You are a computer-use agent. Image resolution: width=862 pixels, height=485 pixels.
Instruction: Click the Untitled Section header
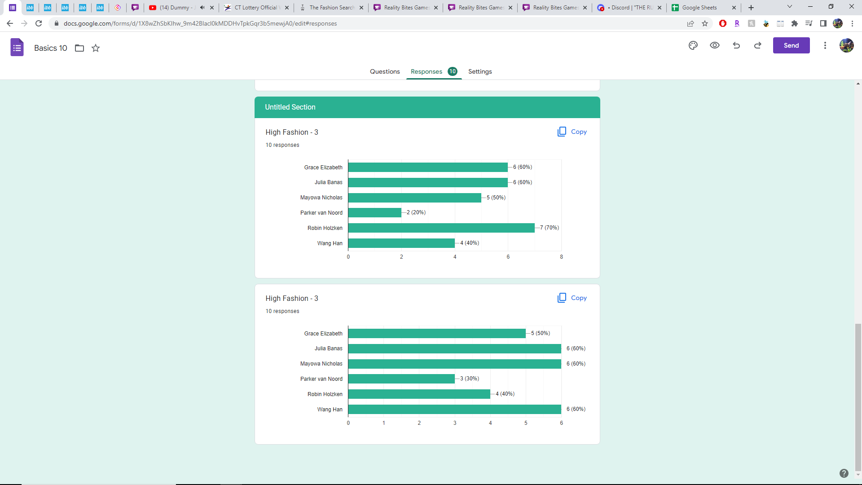click(427, 107)
